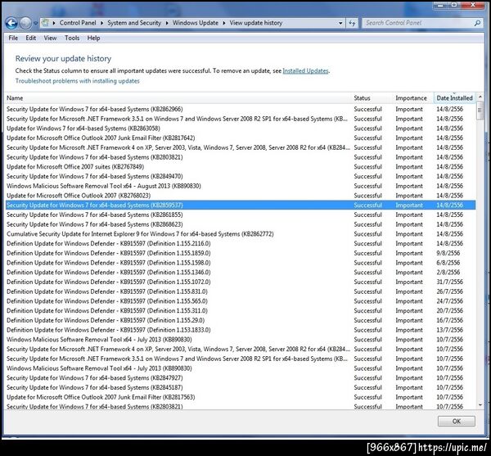Select Update for Office 2007 suites KB2767849
The width and height of the screenshot is (491, 456).
coord(241,167)
